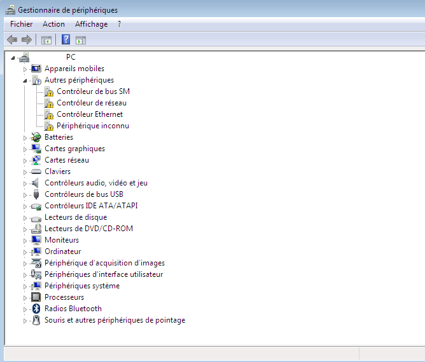Expand the Lecteurs de DVD/CD-ROM category
Screen dimensions: 425x362
pyautogui.click(x=25, y=229)
